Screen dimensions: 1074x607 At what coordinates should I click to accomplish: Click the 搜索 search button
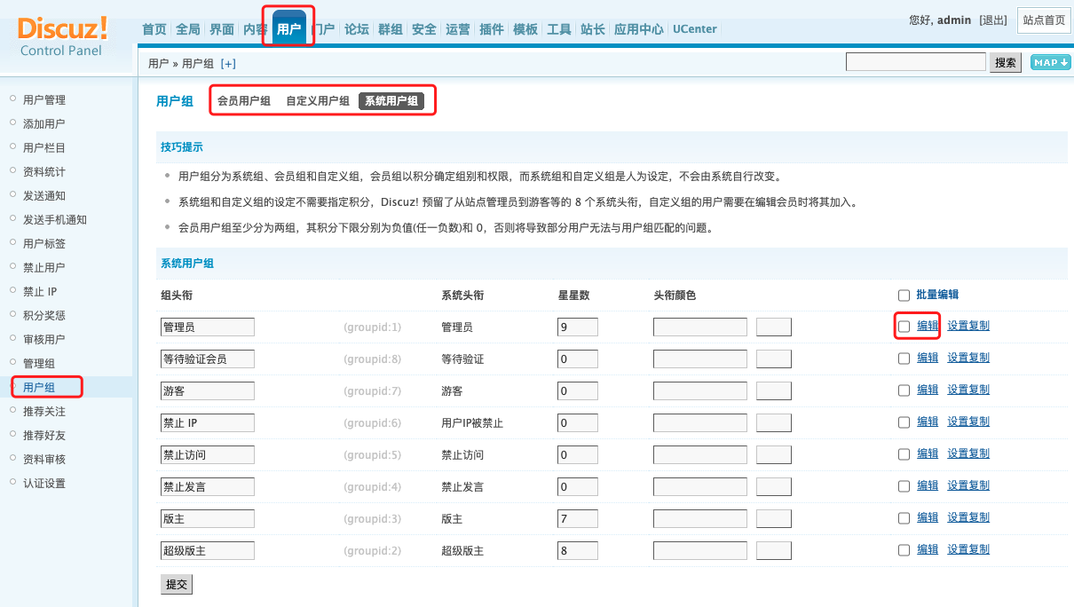(x=1006, y=62)
